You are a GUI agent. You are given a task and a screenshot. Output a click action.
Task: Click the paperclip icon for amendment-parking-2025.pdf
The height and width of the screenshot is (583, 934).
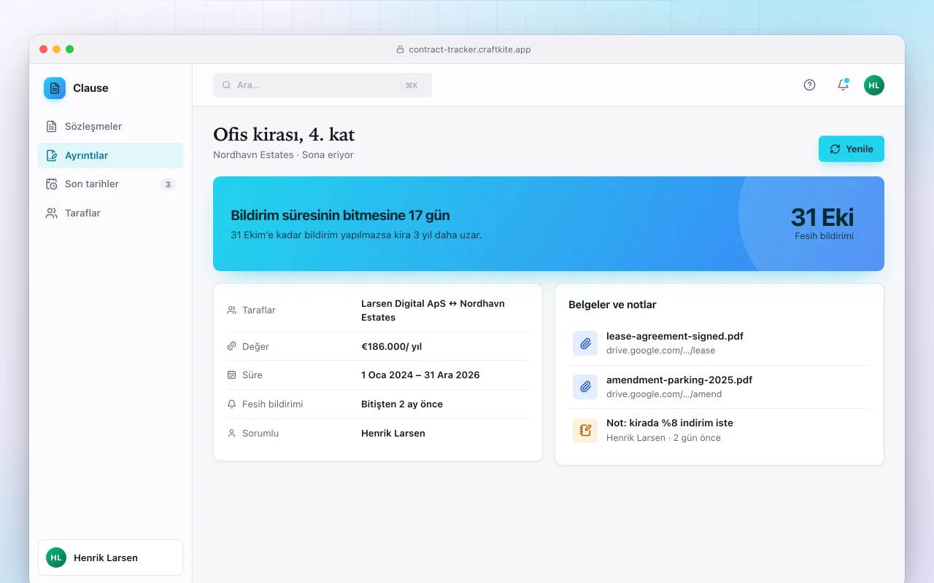click(x=585, y=387)
